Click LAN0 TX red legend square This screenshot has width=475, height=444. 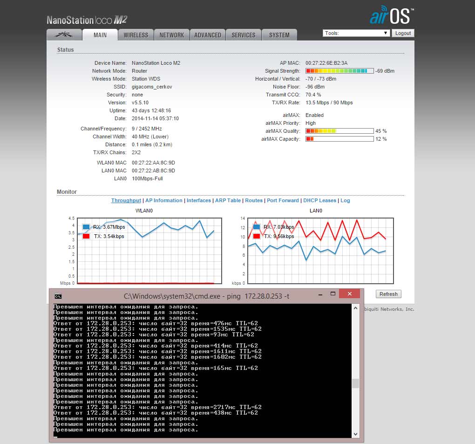tap(257, 236)
